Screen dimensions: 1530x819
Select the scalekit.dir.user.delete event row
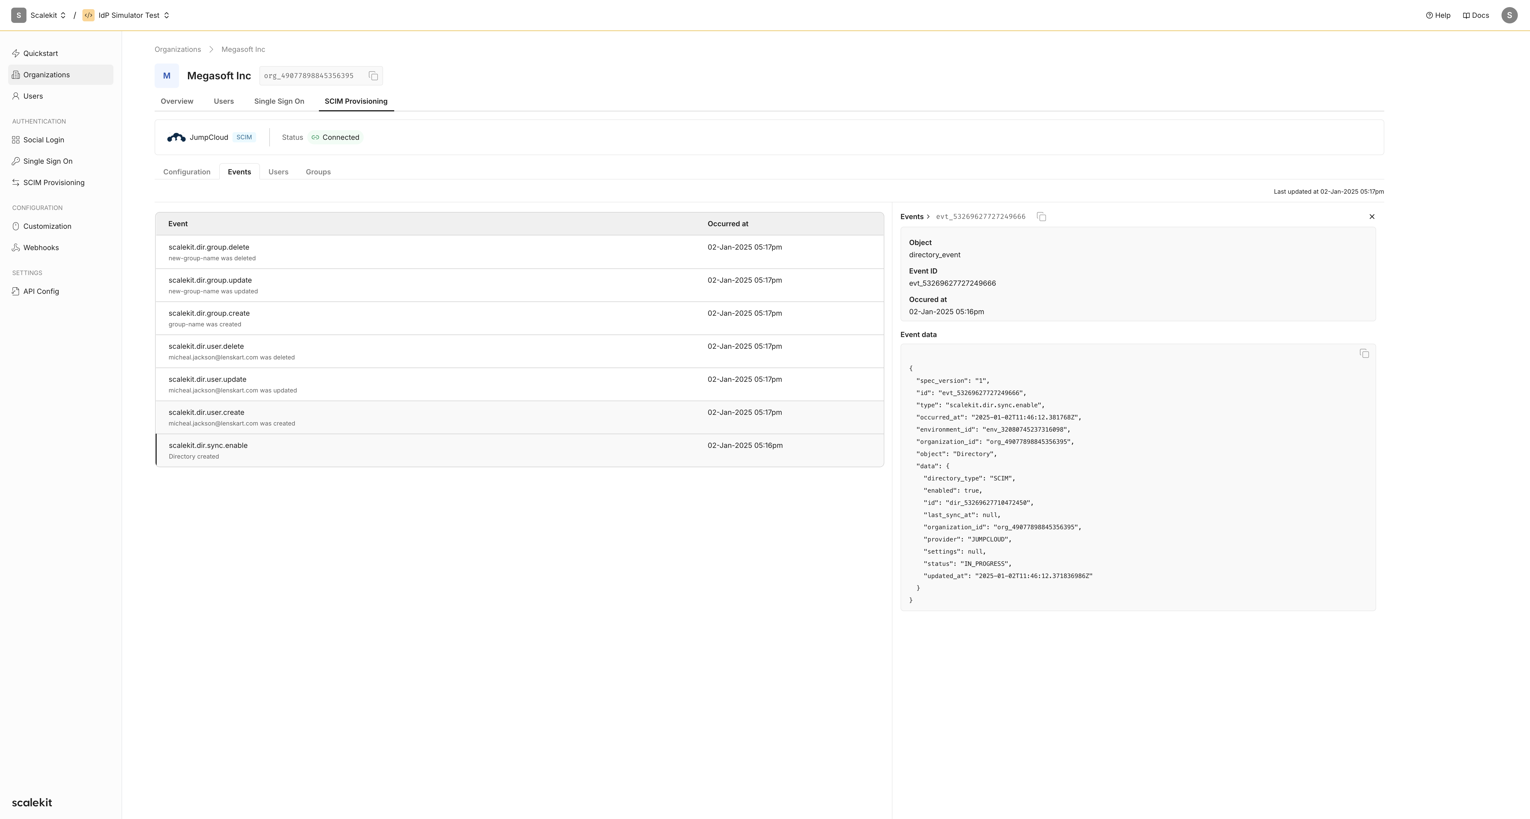pos(520,351)
